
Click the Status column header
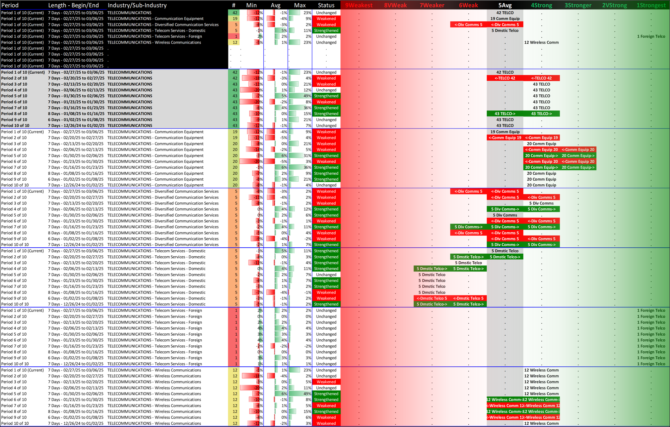[326, 5]
